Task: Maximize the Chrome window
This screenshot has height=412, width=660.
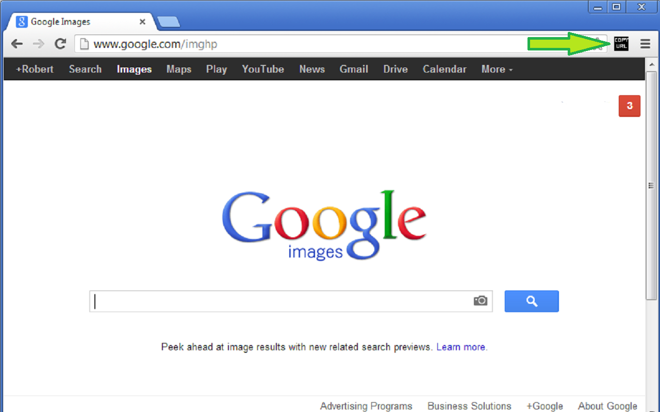Action: pyautogui.click(x=616, y=7)
